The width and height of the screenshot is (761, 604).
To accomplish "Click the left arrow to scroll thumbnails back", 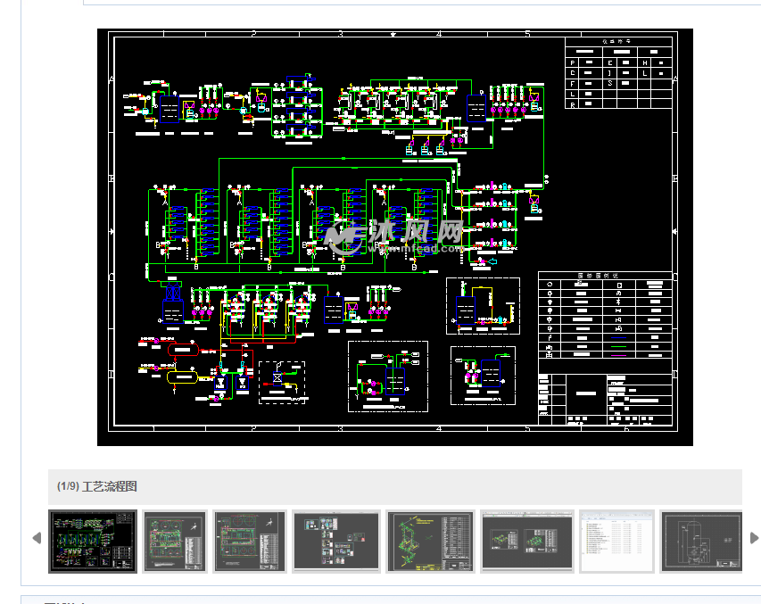I will tap(37, 538).
